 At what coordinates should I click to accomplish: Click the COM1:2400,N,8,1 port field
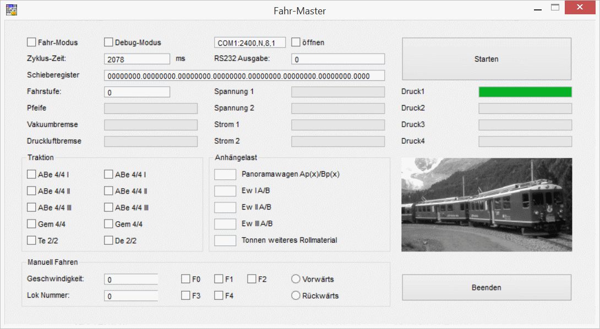tap(250, 43)
